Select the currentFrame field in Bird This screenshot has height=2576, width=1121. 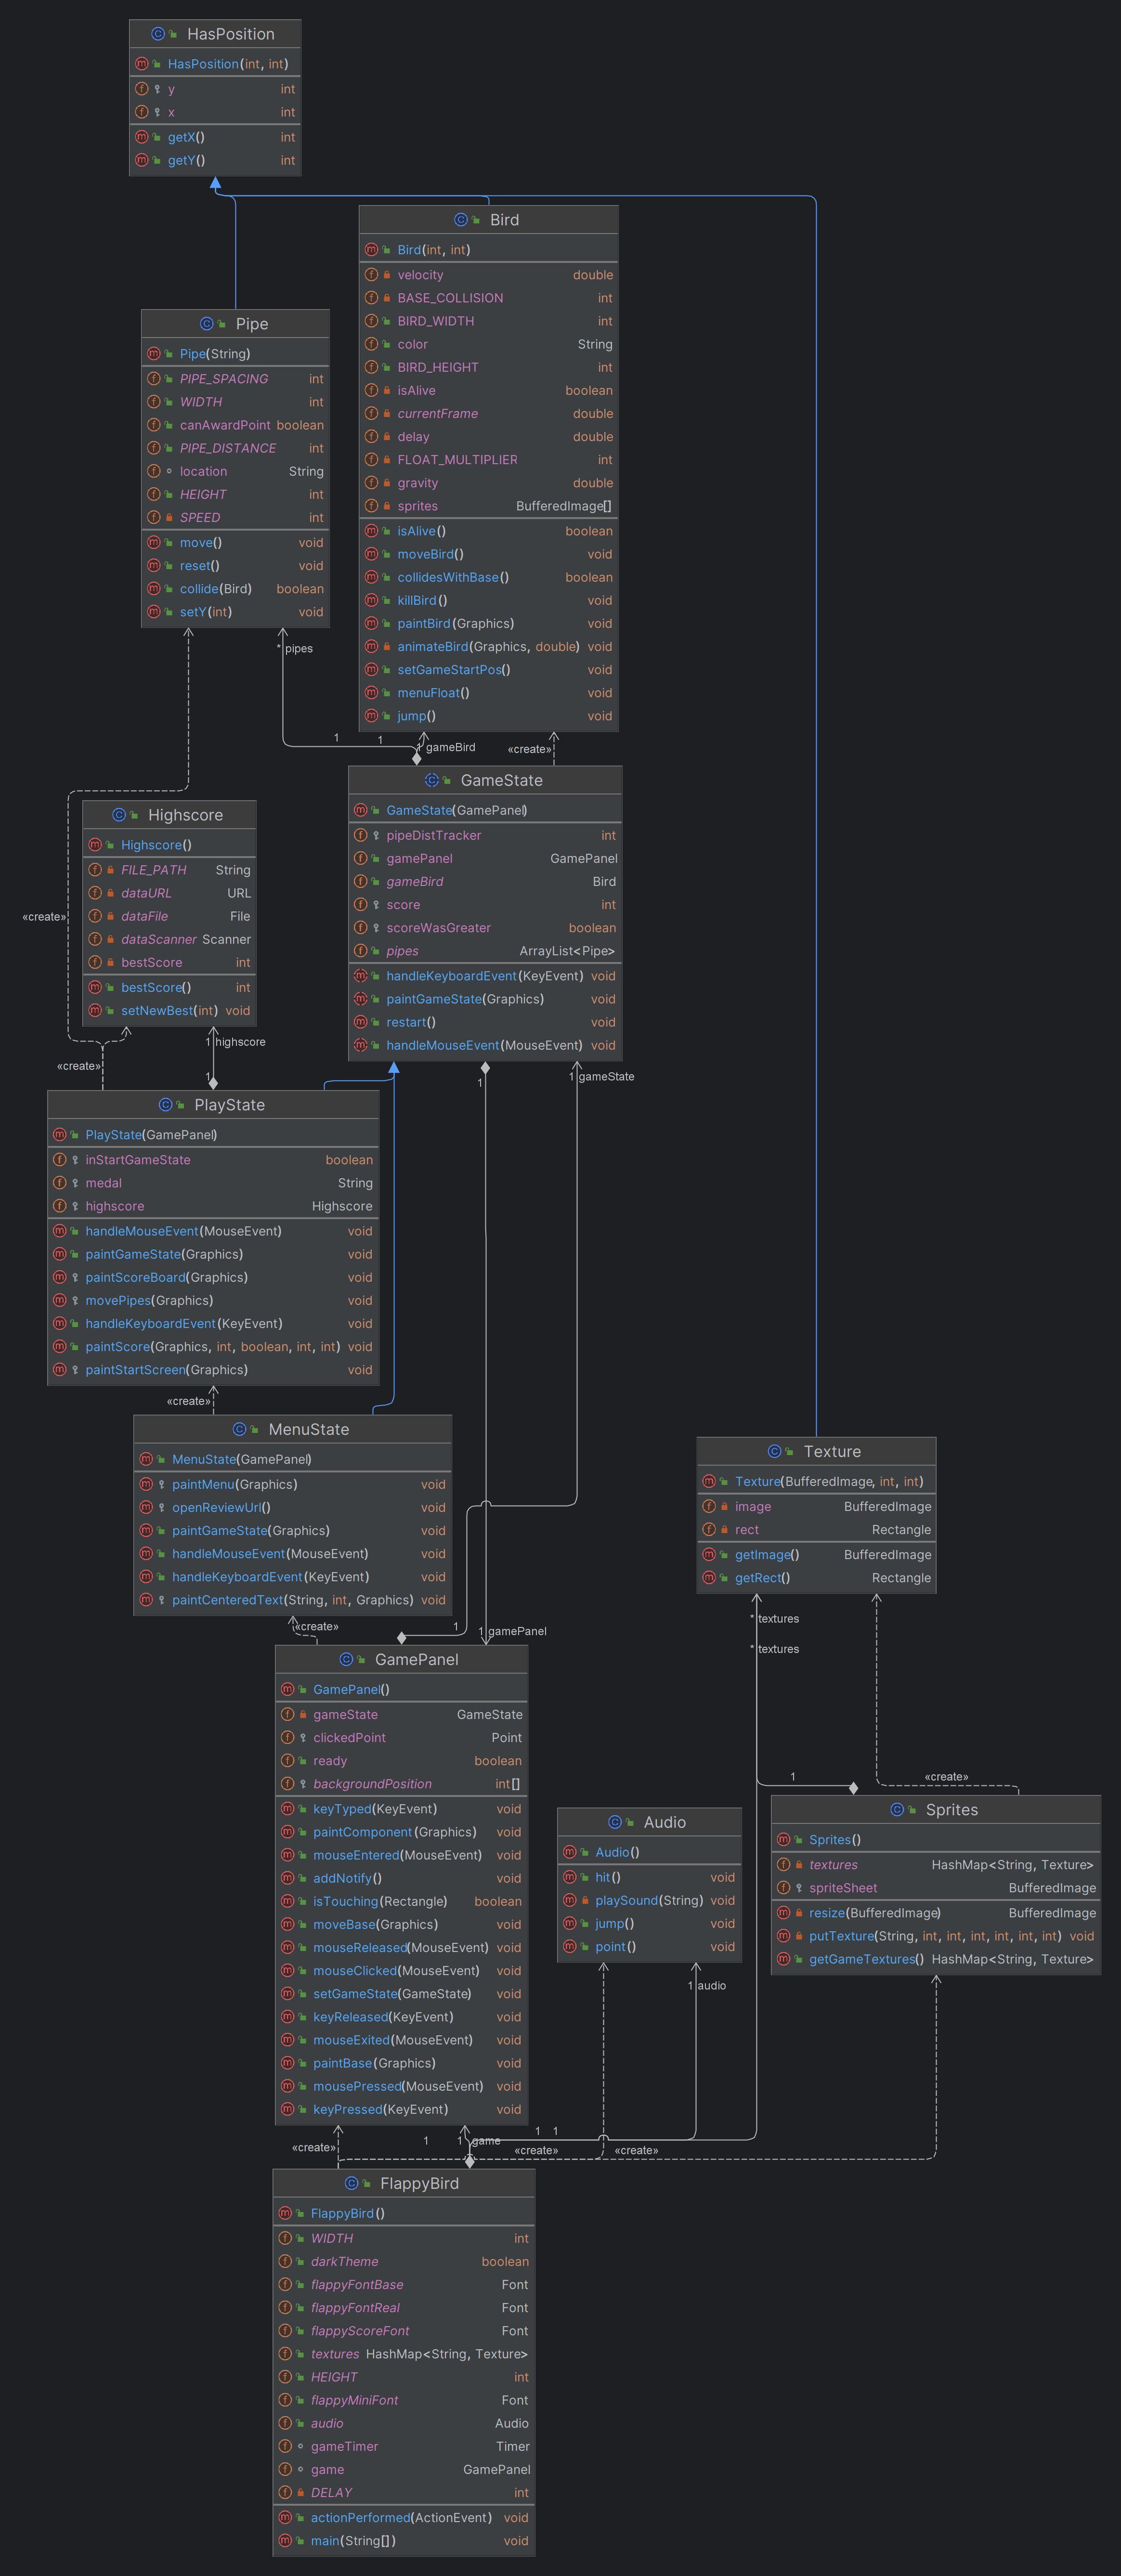click(x=489, y=414)
